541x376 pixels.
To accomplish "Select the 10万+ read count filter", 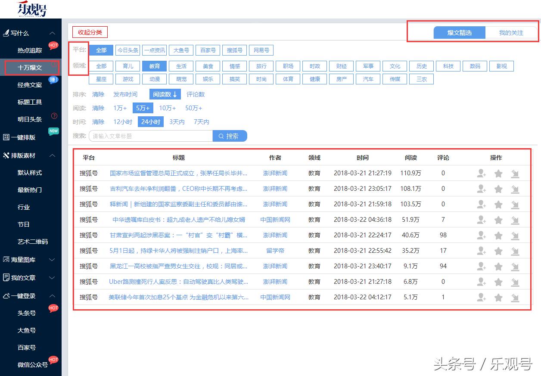I will 168,108.
